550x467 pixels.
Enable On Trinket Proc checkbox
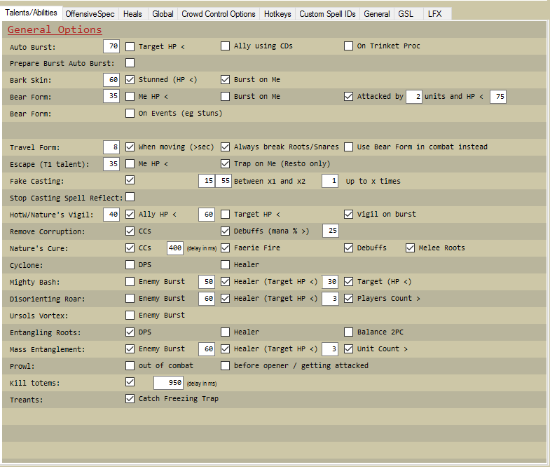(x=348, y=46)
